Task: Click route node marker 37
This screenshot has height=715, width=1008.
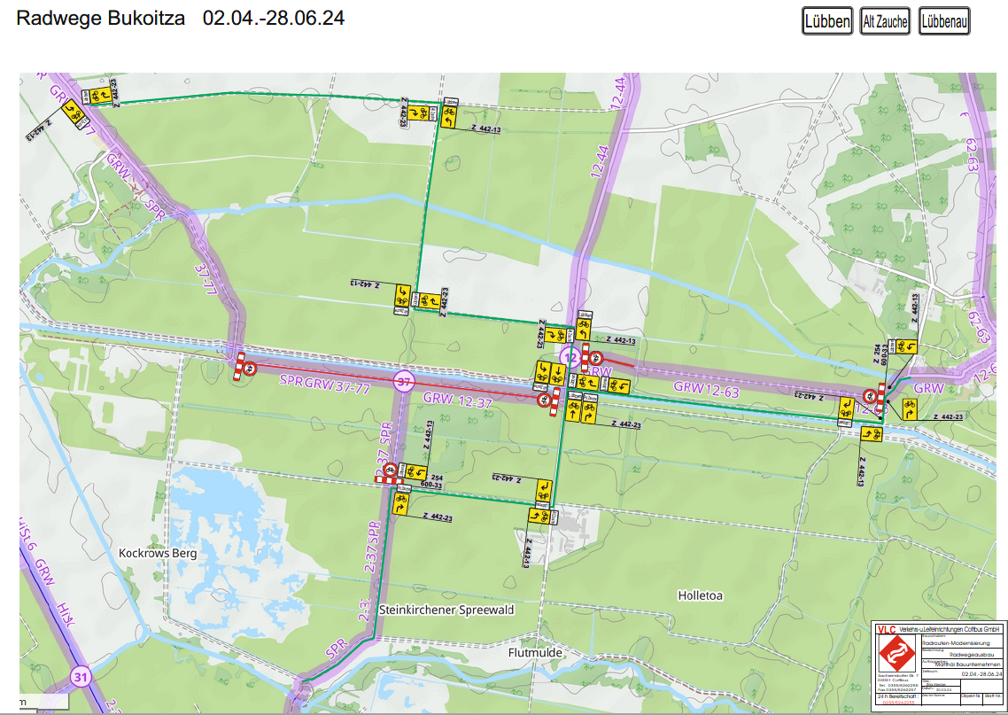Action: tap(404, 382)
